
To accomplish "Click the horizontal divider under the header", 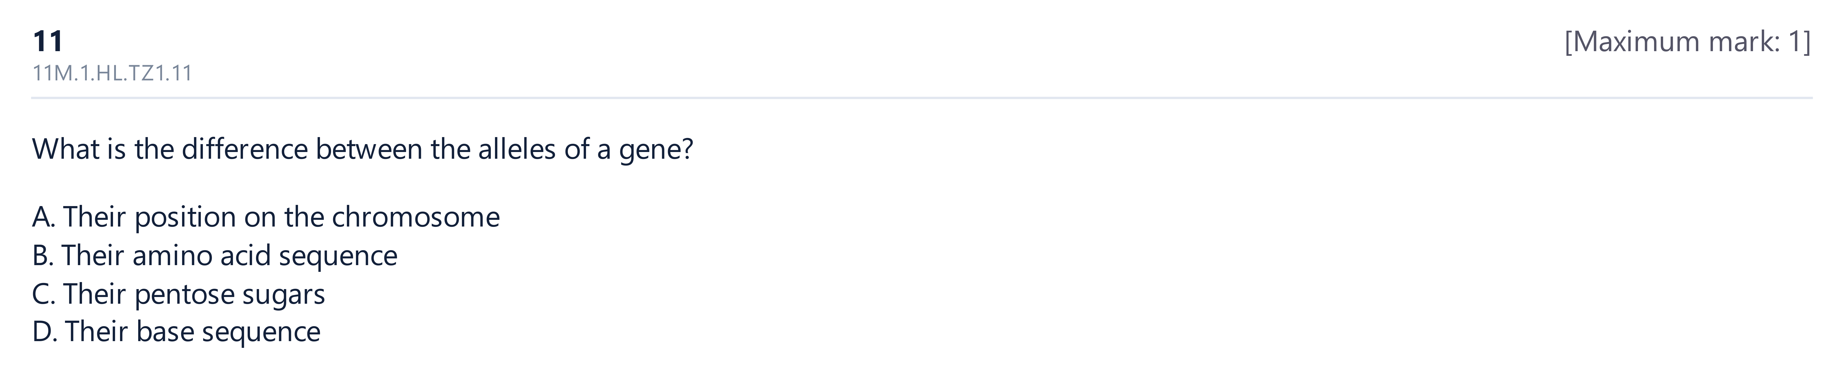I will 922,98.
